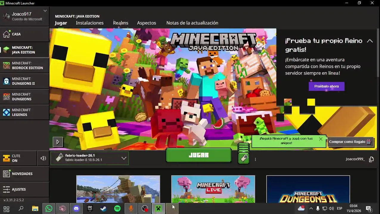Image resolution: width=380 pixels, height=214 pixels.
Task: Open the Minecraft Live news thumbnail
Action: (x=213, y=189)
